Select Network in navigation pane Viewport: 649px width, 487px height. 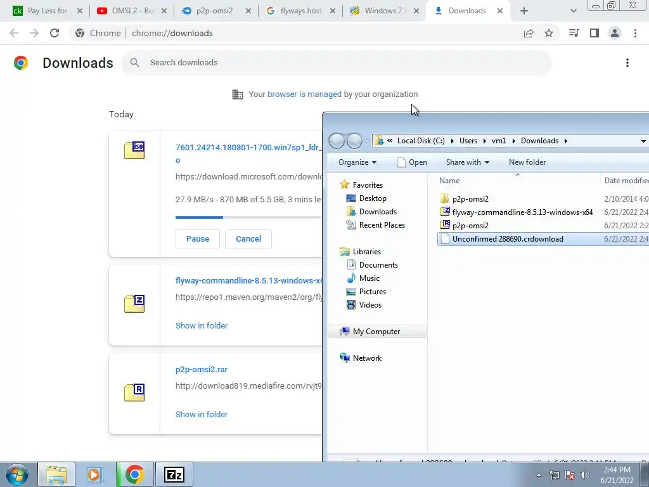coord(367,358)
